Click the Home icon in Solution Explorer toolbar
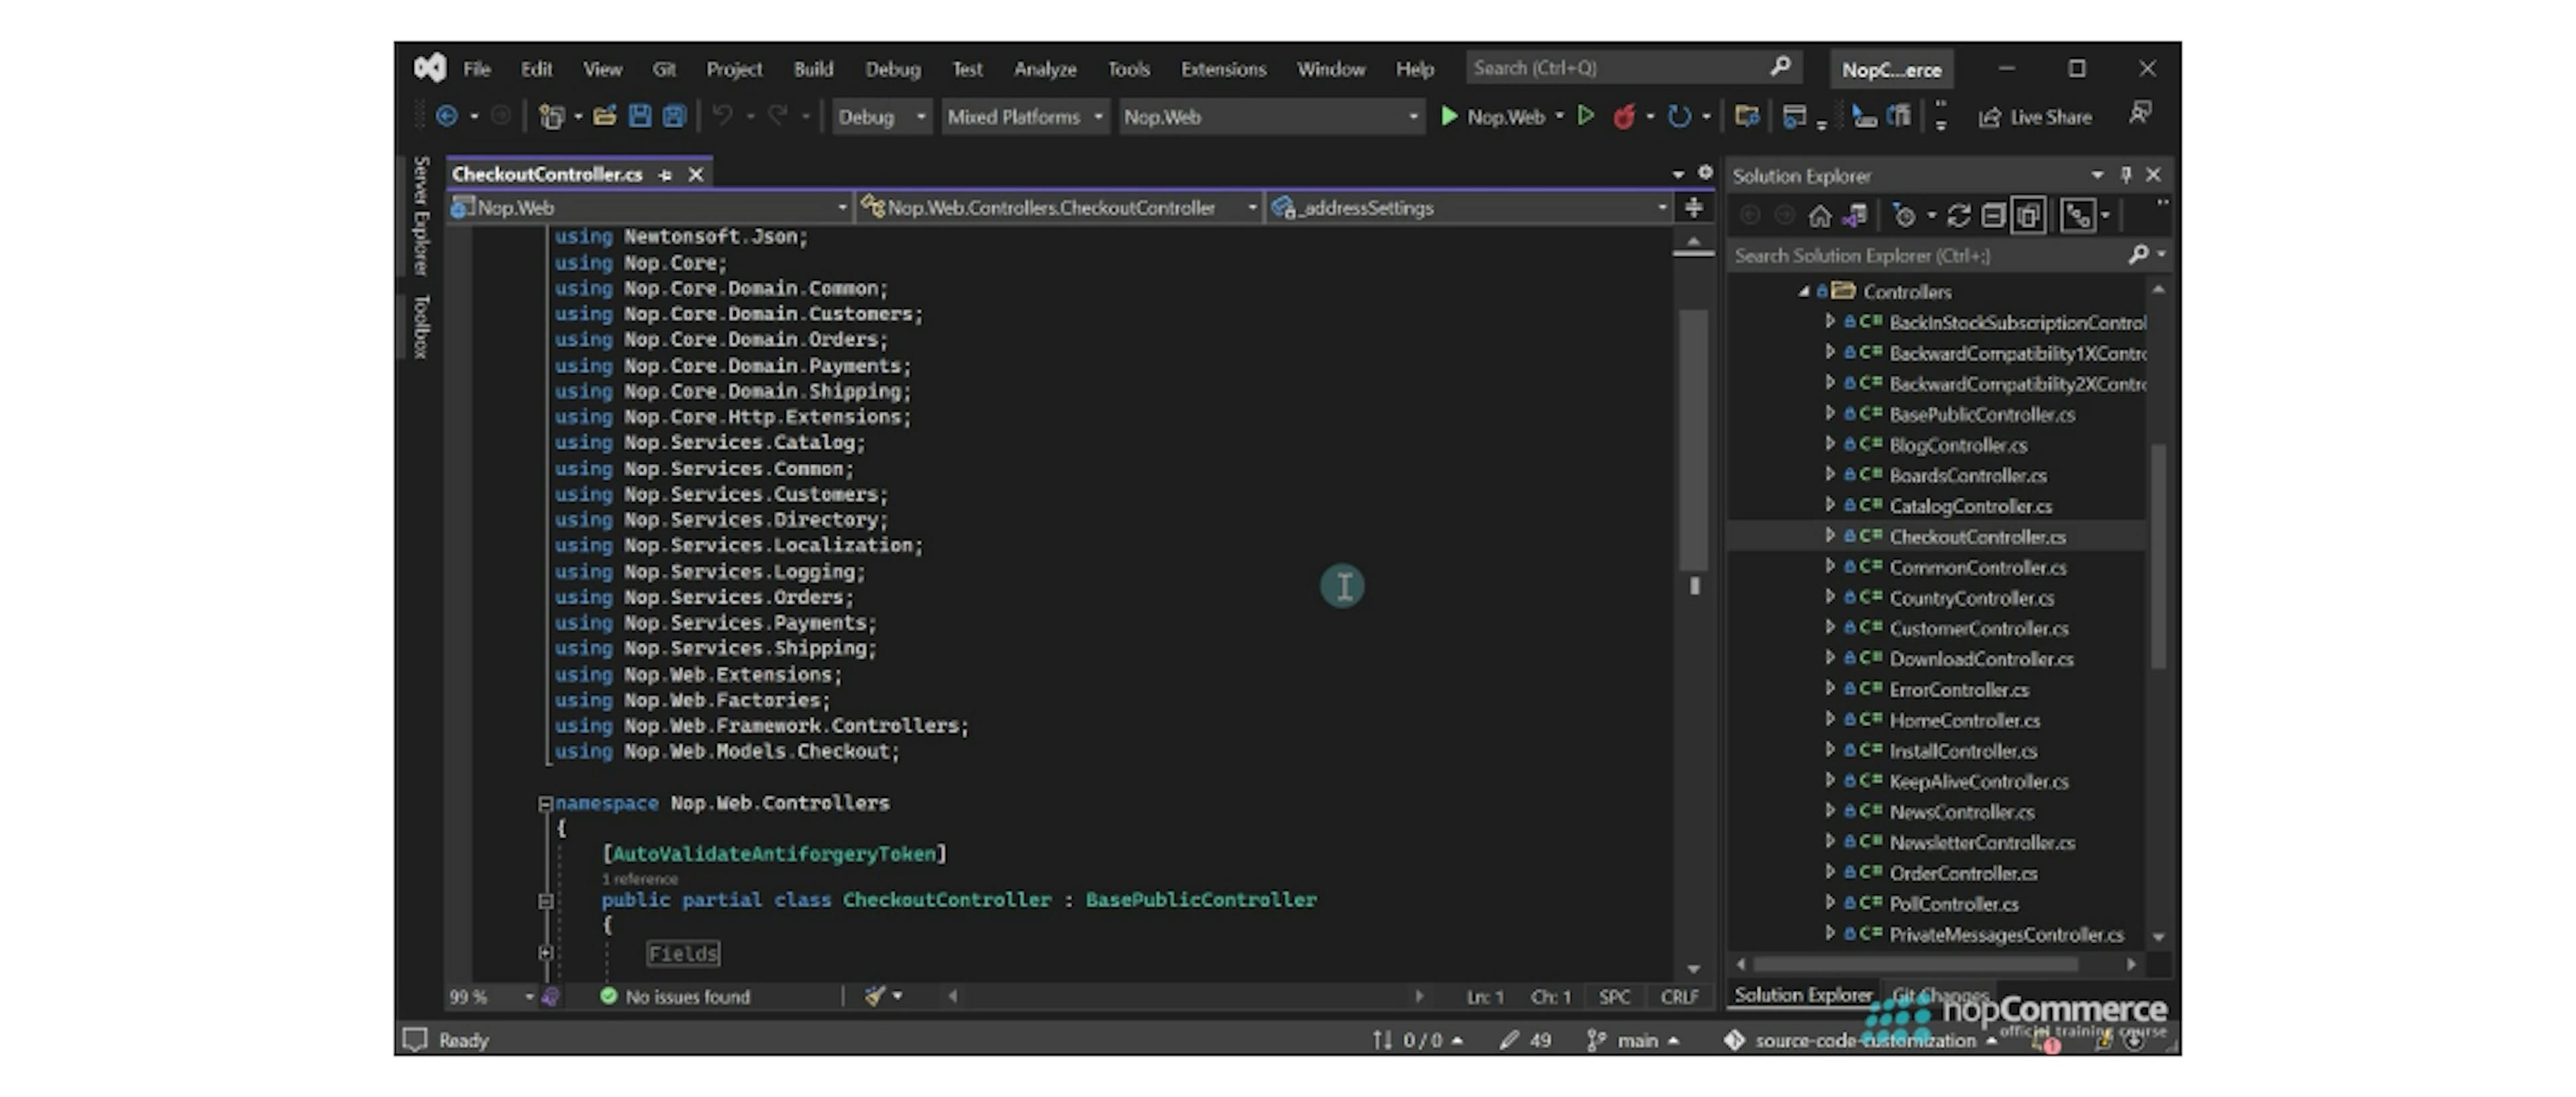The height and width of the screenshot is (1097, 2576). 1820,216
